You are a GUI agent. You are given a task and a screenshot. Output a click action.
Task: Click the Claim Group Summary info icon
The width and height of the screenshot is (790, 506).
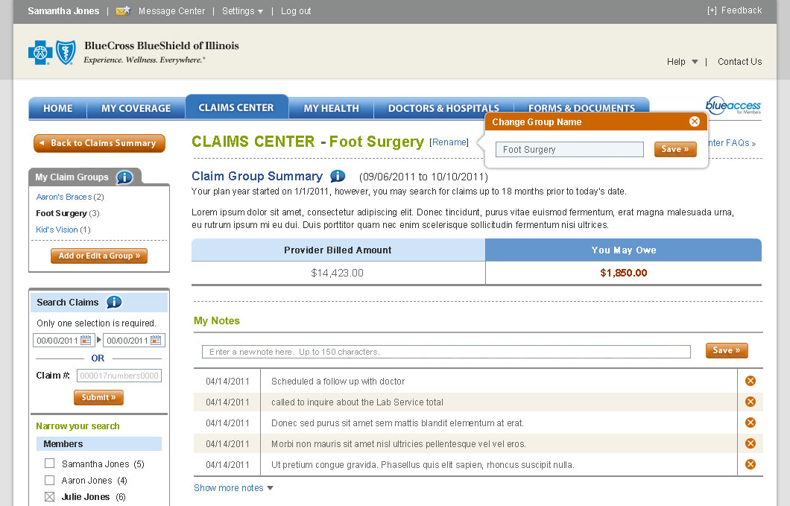(338, 177)
